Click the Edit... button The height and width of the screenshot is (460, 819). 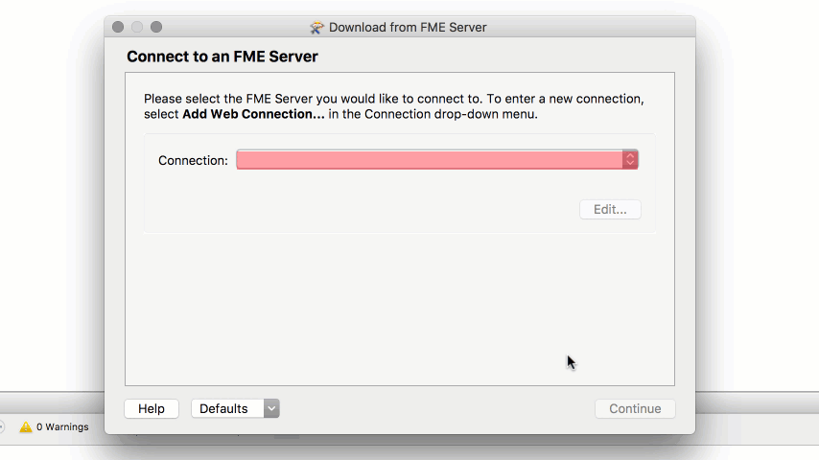pos(610,209)
